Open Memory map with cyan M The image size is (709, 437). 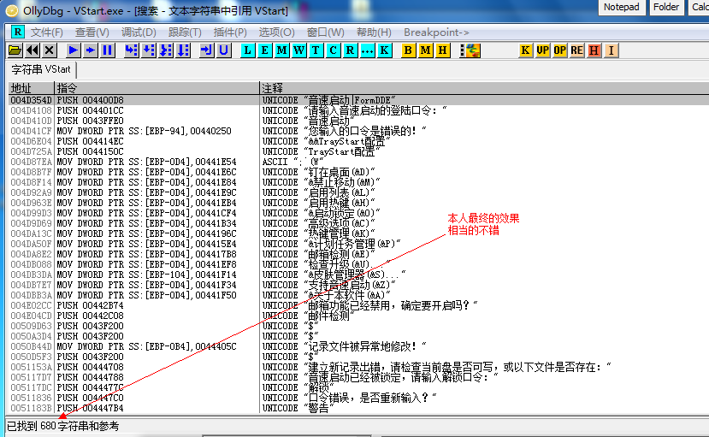pos(281,50)
